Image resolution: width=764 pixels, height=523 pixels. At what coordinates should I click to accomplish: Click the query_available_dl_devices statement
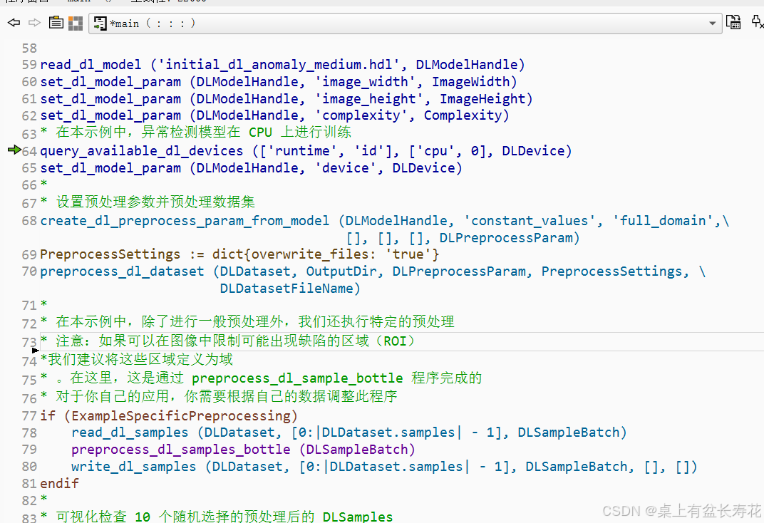pos(141,150)
